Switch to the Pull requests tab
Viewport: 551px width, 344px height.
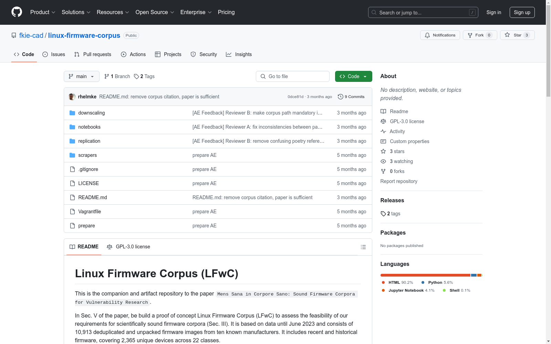(93, 54)
